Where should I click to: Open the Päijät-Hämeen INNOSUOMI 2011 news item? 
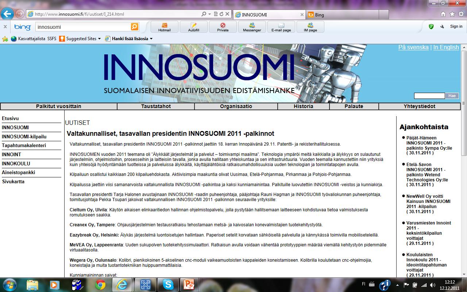point(429,145)
